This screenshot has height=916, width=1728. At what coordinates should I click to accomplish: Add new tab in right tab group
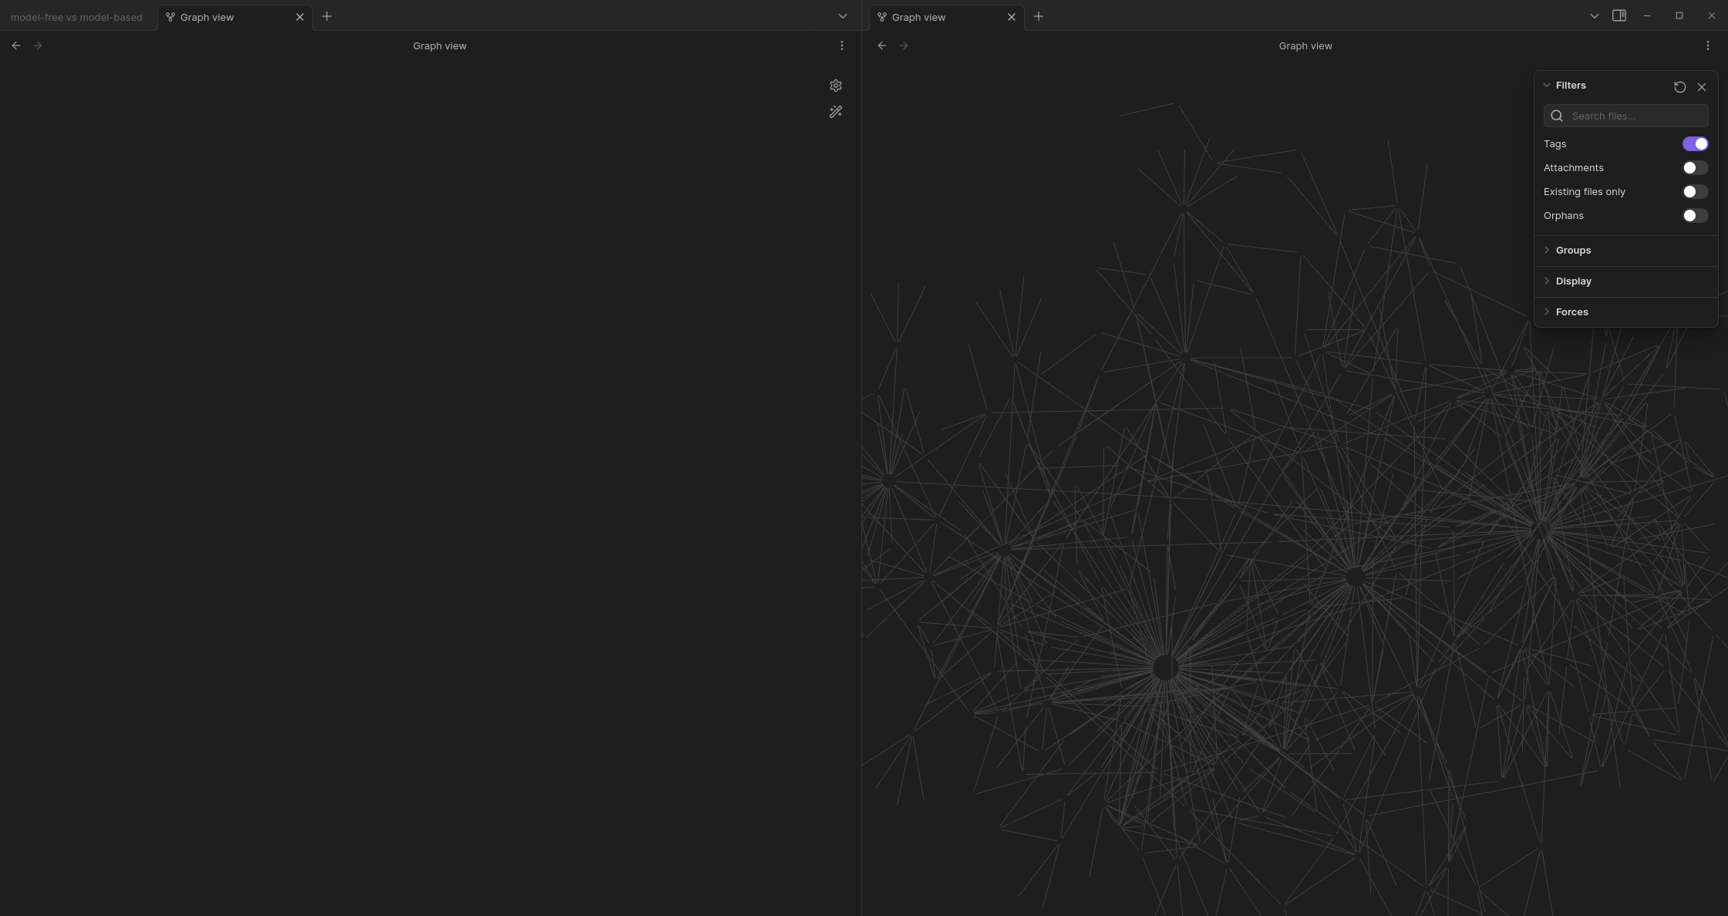[x=1039, y=16]
